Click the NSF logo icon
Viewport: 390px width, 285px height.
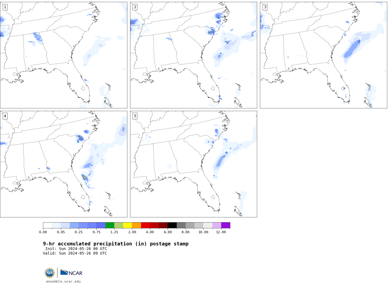pos(50,273)
